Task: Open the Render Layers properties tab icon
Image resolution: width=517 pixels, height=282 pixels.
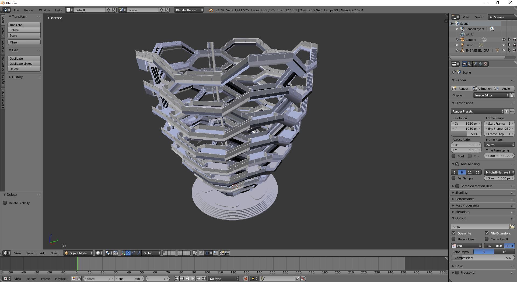Action: [470, 64]
